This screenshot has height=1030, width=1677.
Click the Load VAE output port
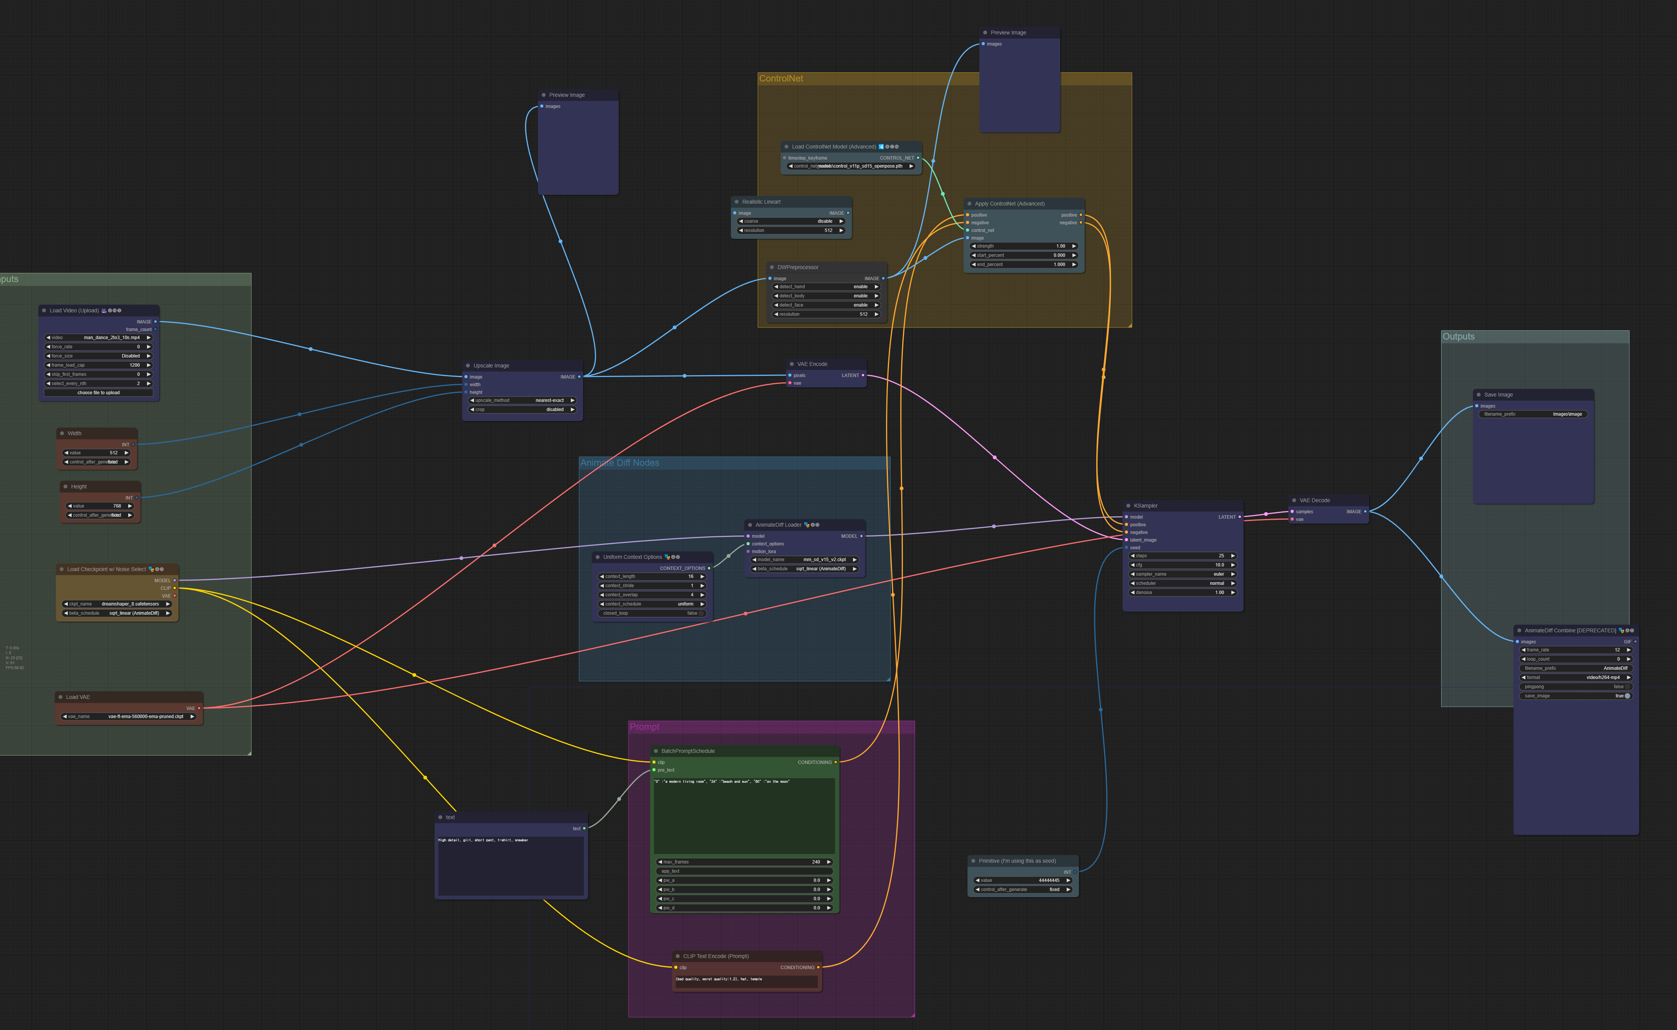click(199, 708)
